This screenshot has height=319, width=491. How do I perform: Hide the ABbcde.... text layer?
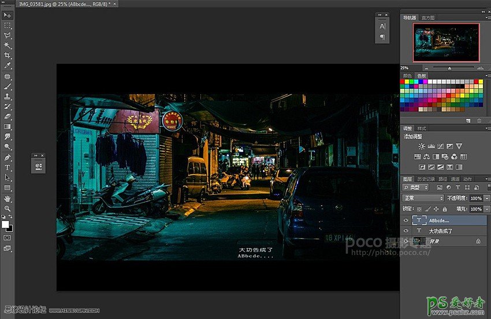point(406,220)
